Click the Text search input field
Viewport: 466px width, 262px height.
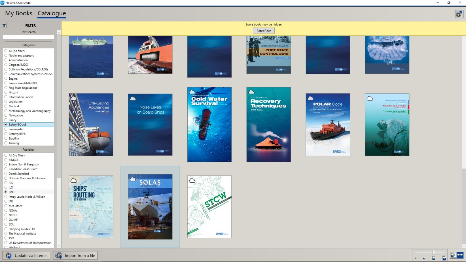[28, 37]
